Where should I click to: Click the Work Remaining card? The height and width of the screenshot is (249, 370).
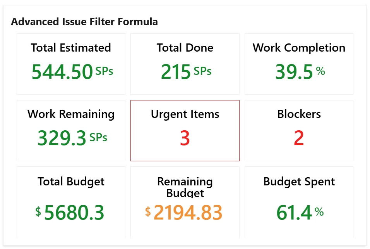pos(71,130)
